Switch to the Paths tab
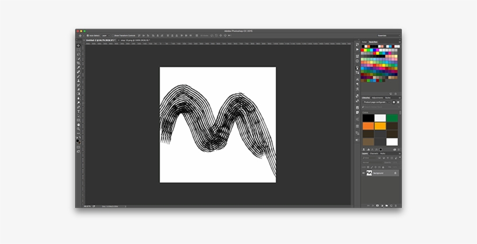Image resolution: width=477 pixels, height=244 pixels. coord(383,153)
